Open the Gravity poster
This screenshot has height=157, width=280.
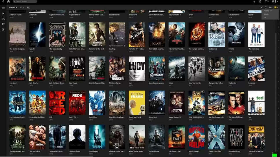click(x=37, y=35)
